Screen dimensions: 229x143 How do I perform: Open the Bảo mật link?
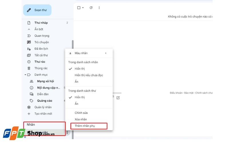point(189,93)
